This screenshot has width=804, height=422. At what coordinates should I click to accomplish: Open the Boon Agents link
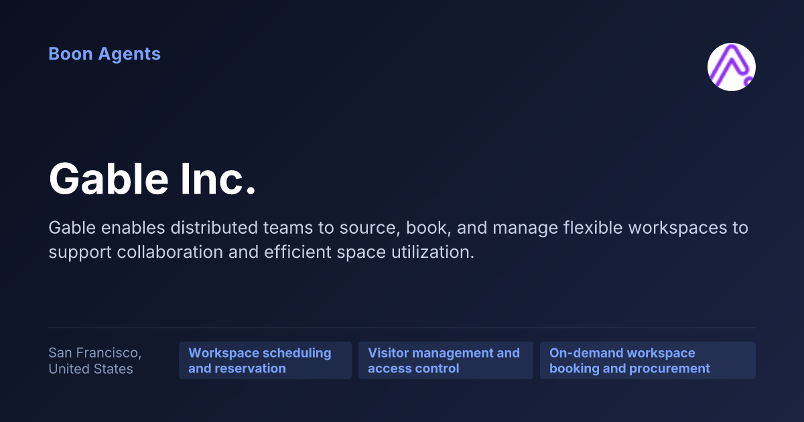pos(105,54)
